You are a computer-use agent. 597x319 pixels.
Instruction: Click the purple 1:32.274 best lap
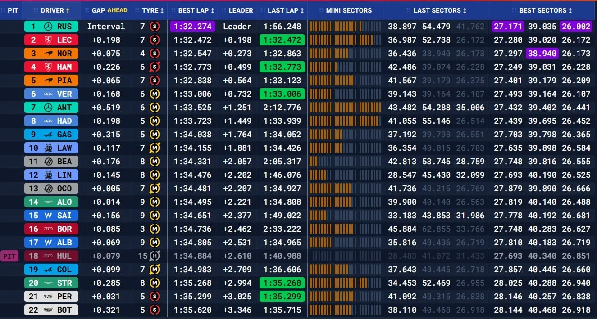tap(192, 27)
